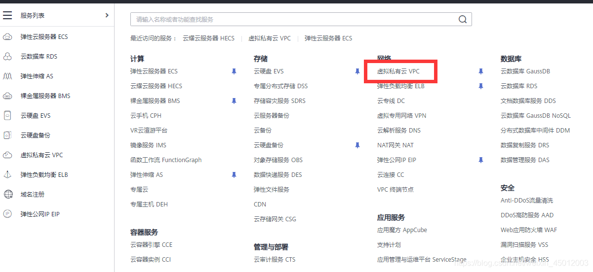Image resolution: width=593 pixels, height=272 pixels.
Task: Toggle pin for 云硬盘备份 in 存储
Action: pyautogui.click(x=357, y=145)
